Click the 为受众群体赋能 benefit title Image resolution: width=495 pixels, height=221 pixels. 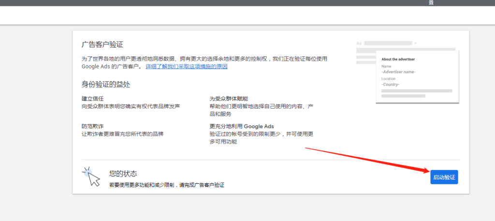[229, 98]
